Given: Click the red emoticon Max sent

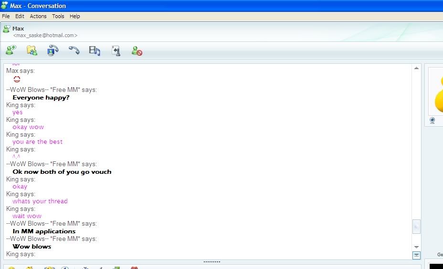Looking at the screenshot, I should click(x=17, y=79).
